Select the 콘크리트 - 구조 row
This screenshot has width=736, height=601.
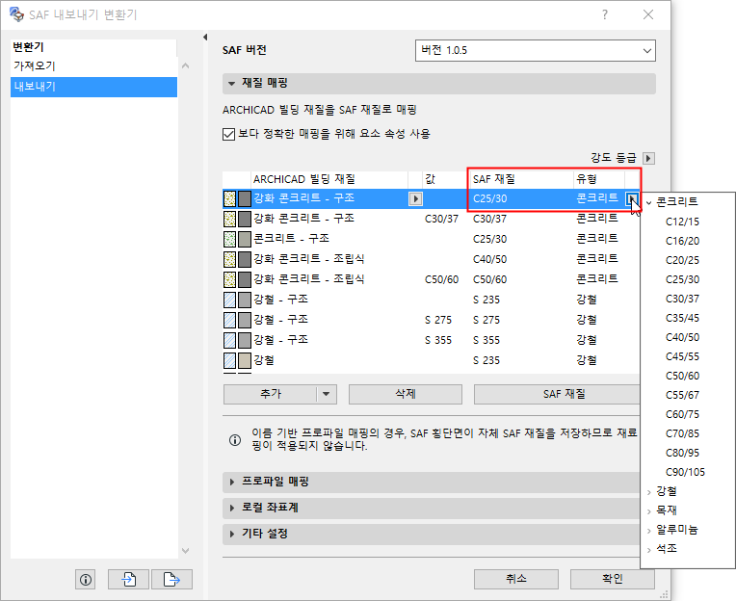click(431, 239)
